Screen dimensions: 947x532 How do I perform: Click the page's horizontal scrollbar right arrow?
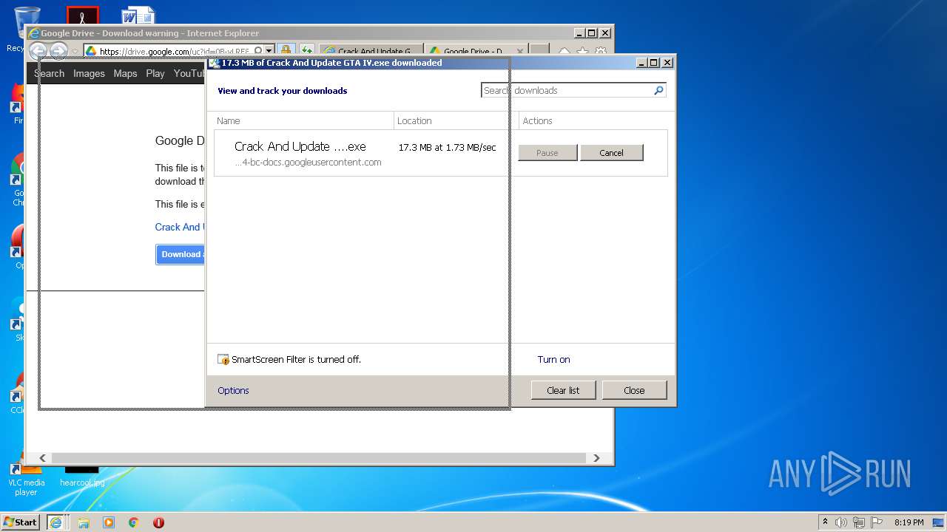[596, 458]
